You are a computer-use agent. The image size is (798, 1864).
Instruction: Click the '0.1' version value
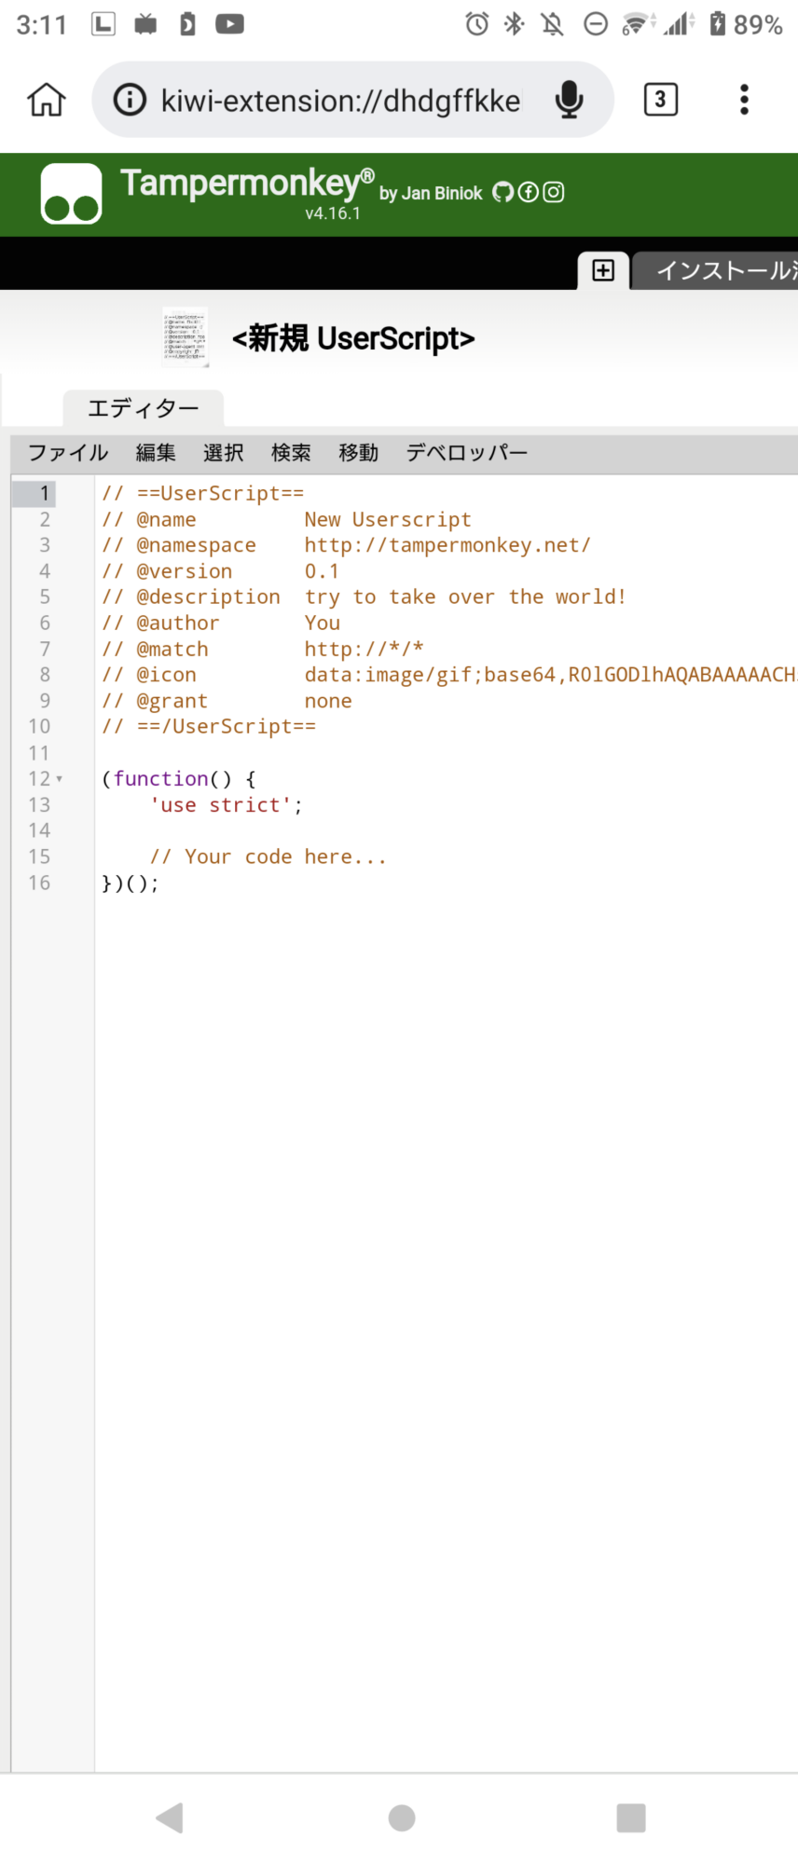pyautogui.click(x=322, y=571)
